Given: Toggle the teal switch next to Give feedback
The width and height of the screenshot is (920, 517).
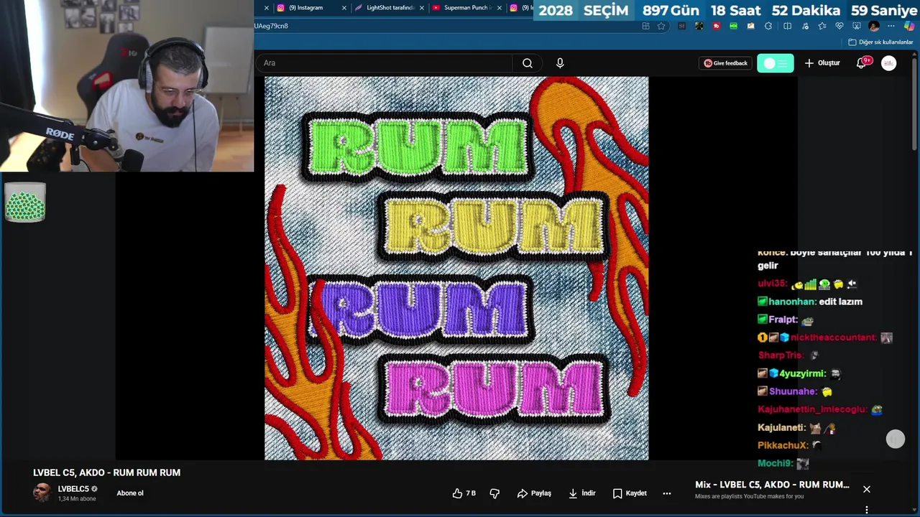Looking at the screenshot, I should (776, 63).
